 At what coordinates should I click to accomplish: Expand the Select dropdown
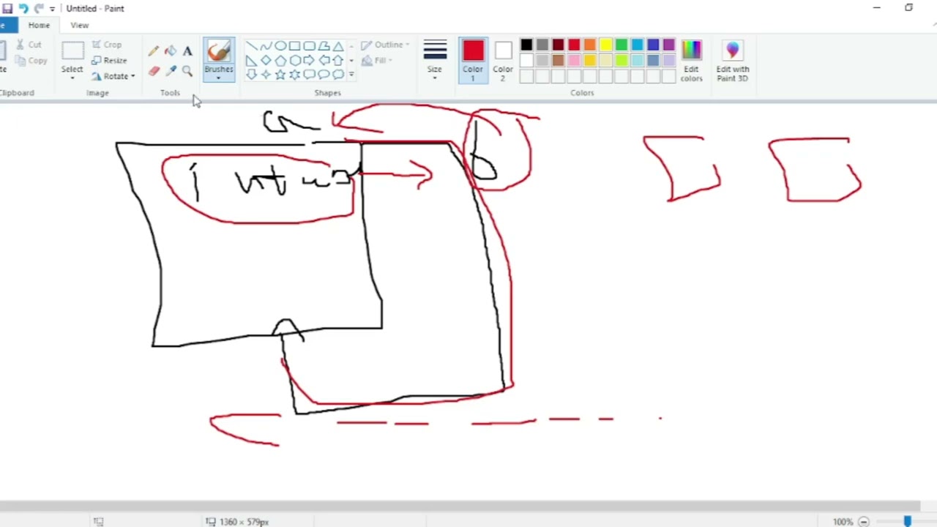point(72,78)
